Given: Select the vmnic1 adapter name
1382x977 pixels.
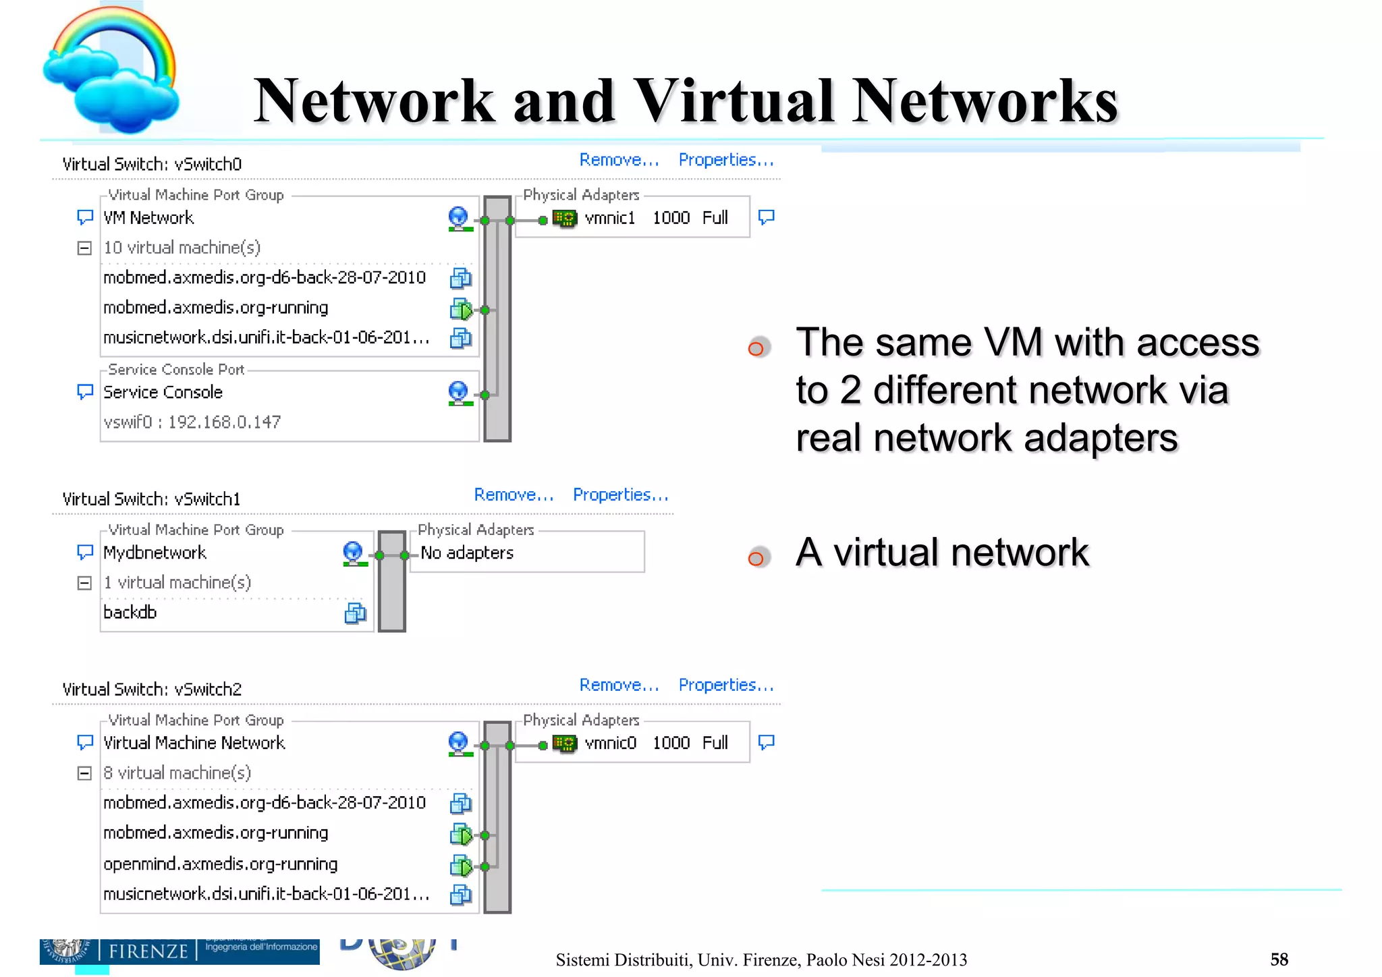Looking at the screenshot, I should (x=610, y=218).
